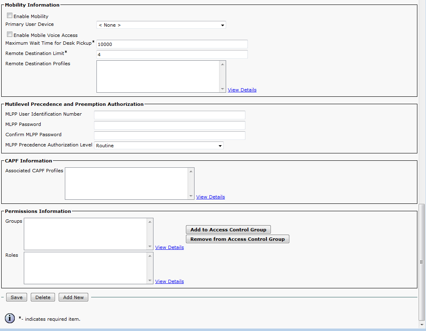This screenshot has width=426, height=331.
Task: Click the information icon near required item note
Action: point(10,318)
